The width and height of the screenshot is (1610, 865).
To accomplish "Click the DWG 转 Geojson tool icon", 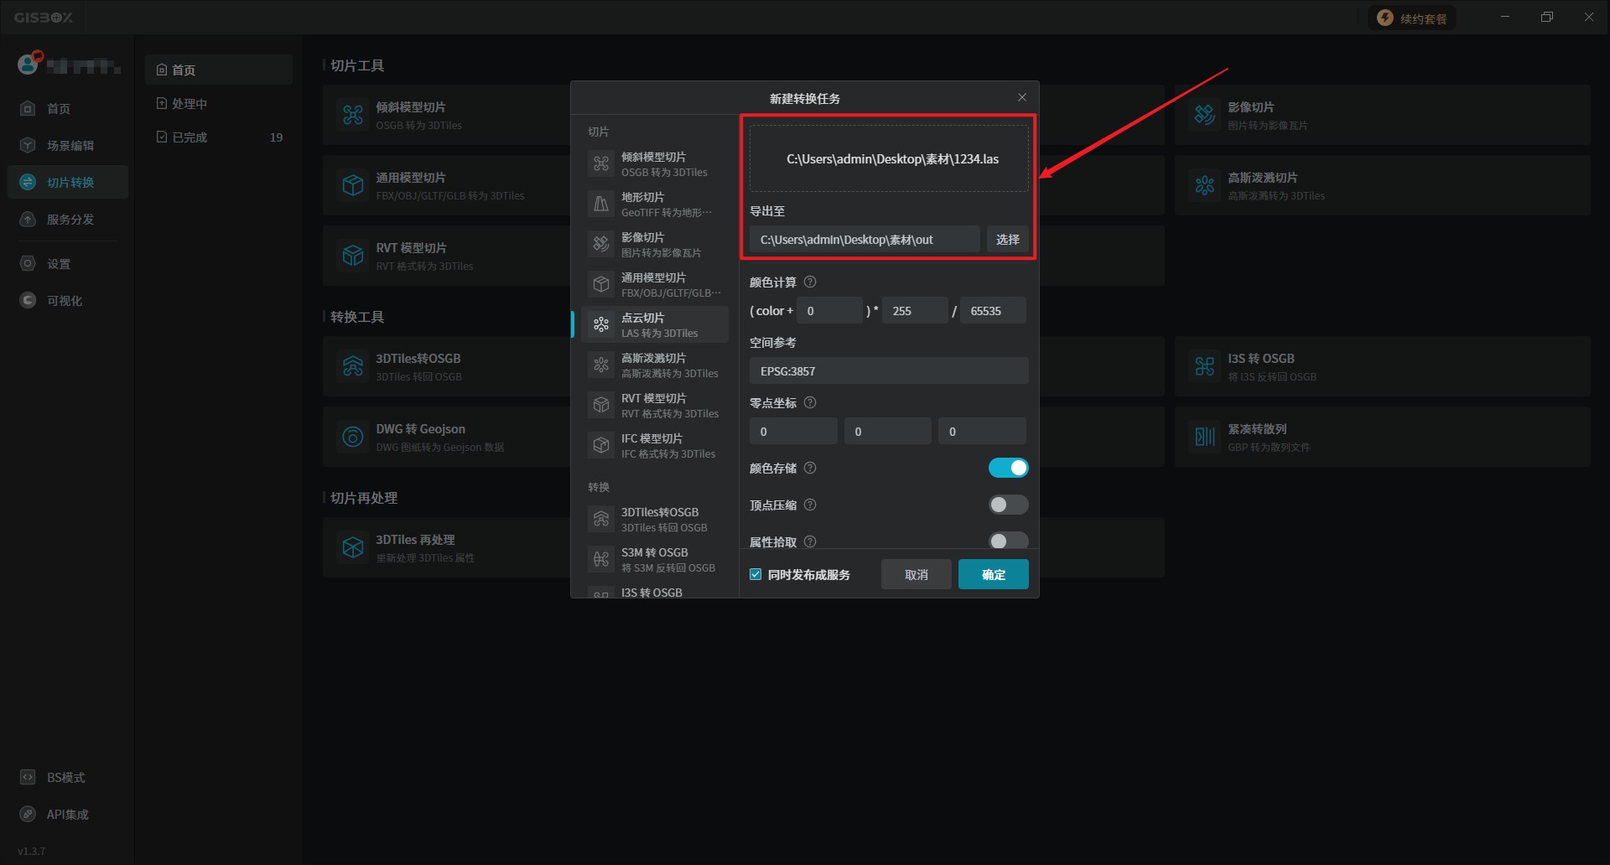I will coord(353,437).
